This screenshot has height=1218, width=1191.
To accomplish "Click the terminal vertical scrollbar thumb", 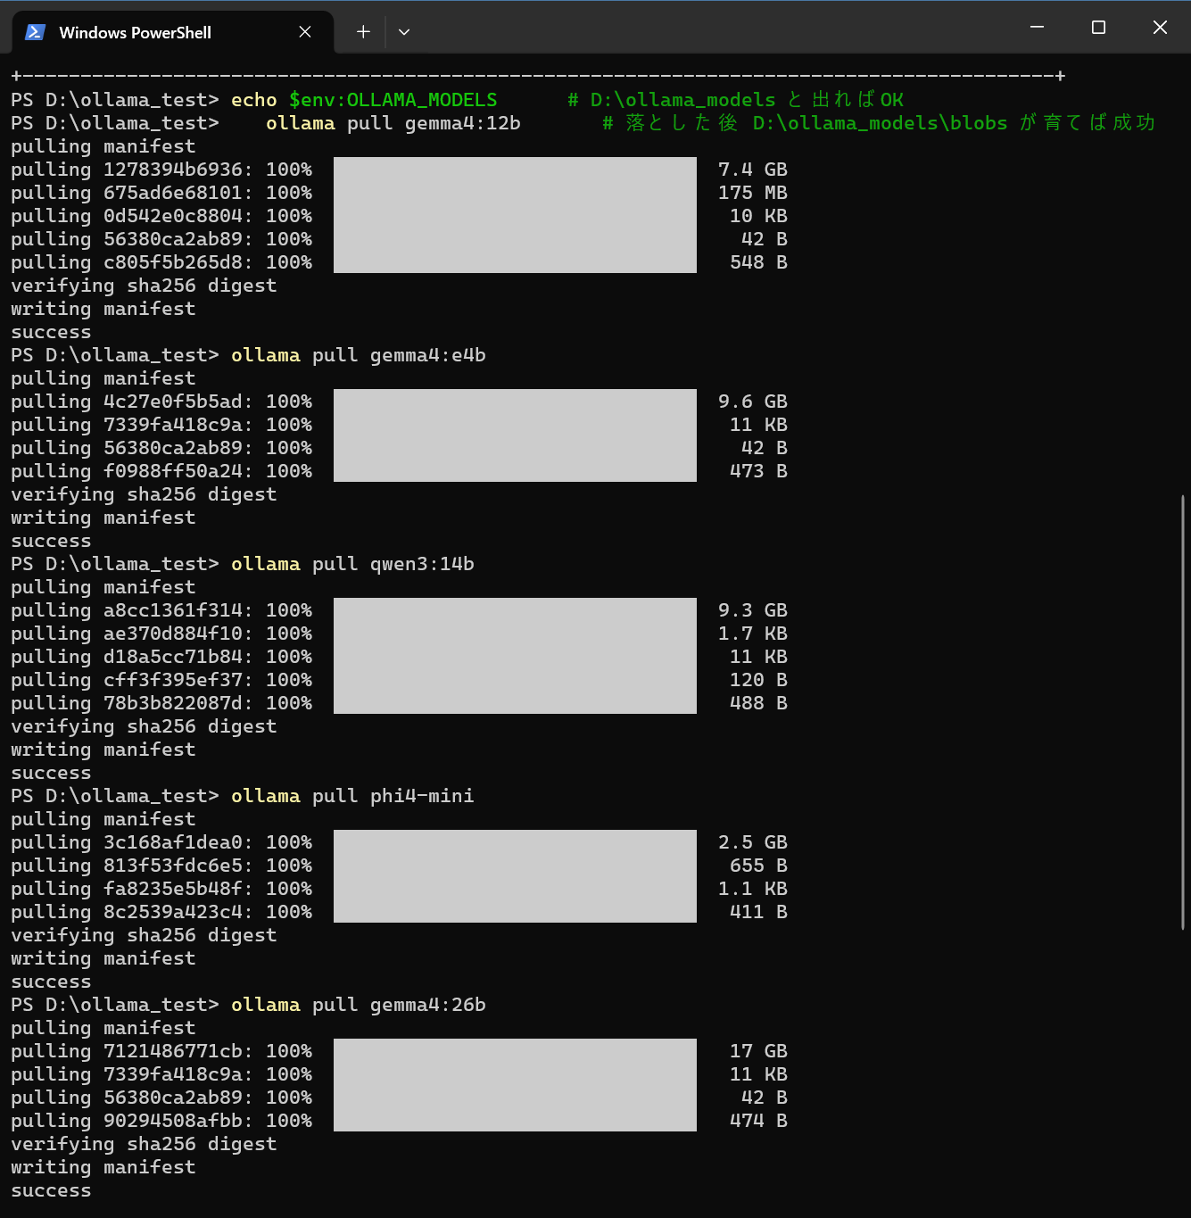I will (x=1183, y=712).
